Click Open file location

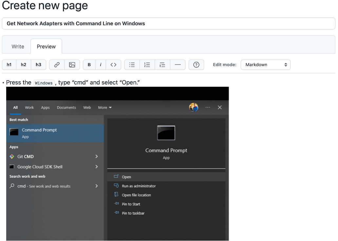[136, 195]
